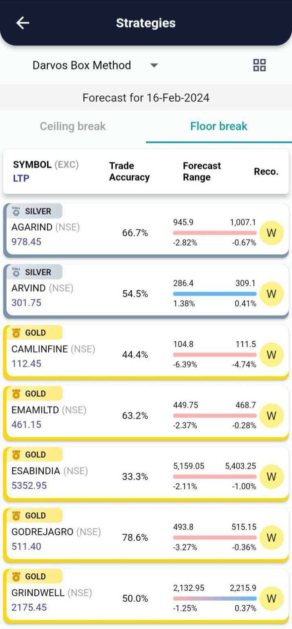292x629 pixels.
Task: Tap the GRINDWELL gradient forecast range bar
Action: point(215,598)
